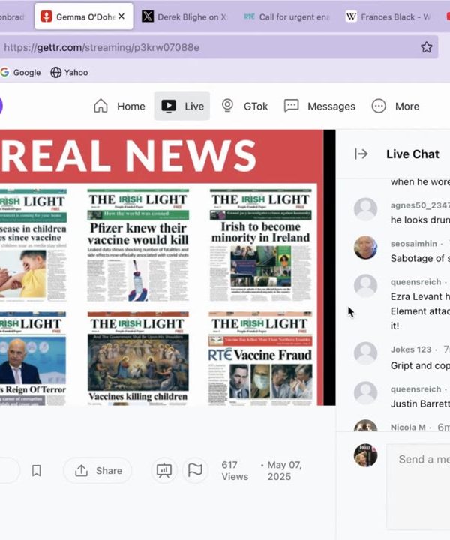
Task: Click the gettr.com address bar
Action: [x=219, y=47]
